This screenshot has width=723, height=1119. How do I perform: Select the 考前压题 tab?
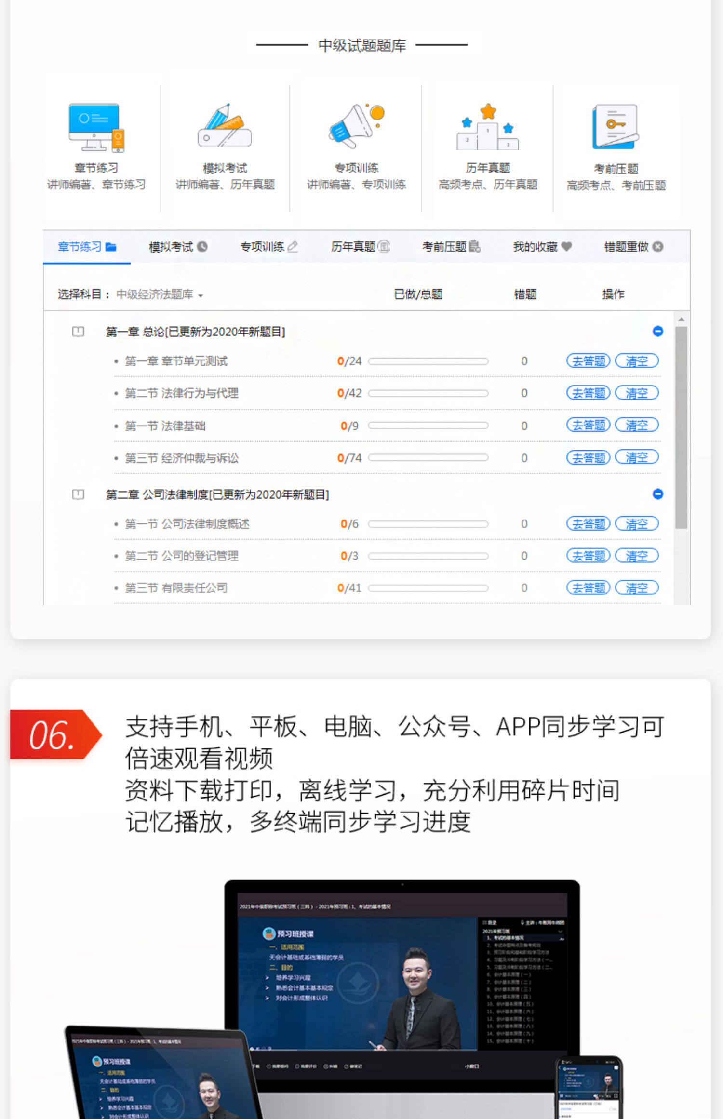coord(451,247)
